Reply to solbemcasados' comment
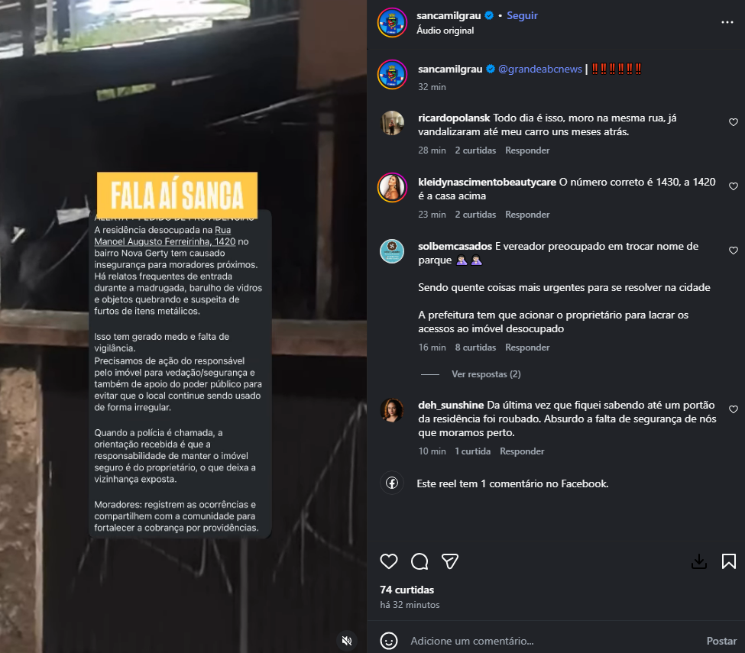Image resolution: width=745 pixels, height=653 pixels. tap(527, 348)
